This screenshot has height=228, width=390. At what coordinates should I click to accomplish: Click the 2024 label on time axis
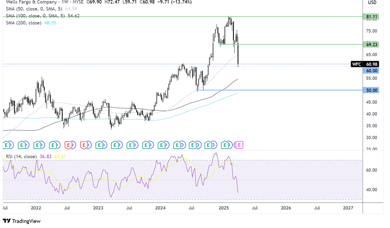(x=160, y=208)
